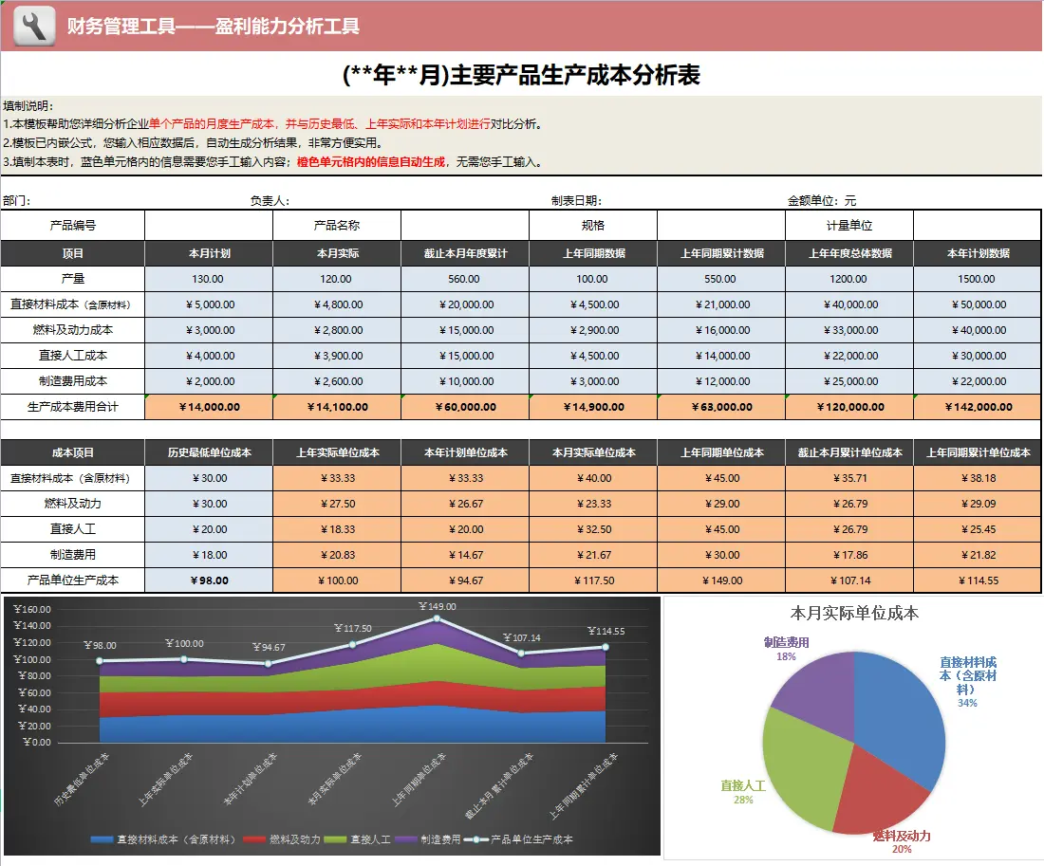Select the ¥98.00 bold unit cost cell
The width and height of the screenshot is (1044, 866).
209,580
